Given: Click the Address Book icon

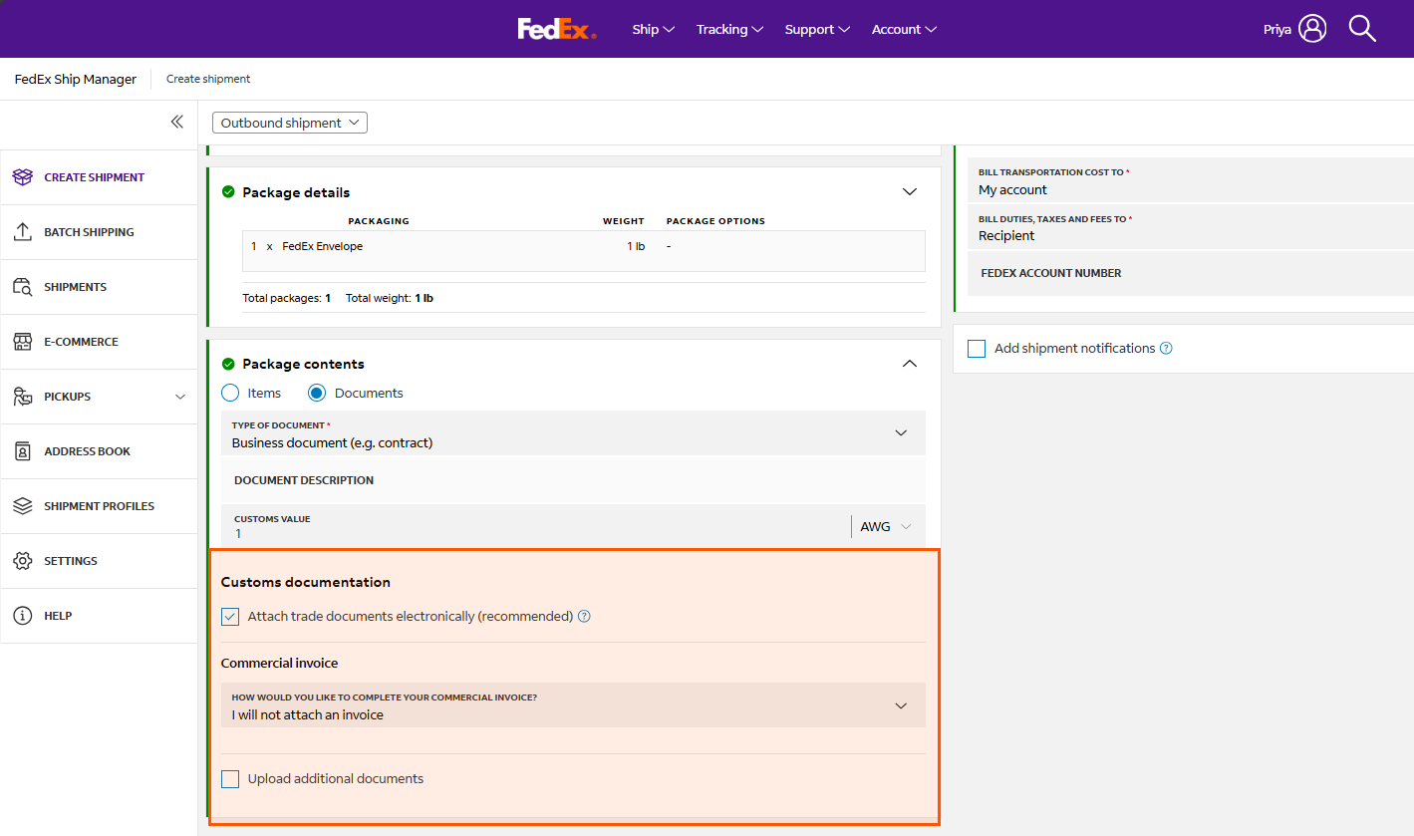Looking at the screenshot, I should 23,451.
